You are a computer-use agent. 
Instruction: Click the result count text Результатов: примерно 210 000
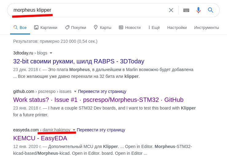click(55, 41)
